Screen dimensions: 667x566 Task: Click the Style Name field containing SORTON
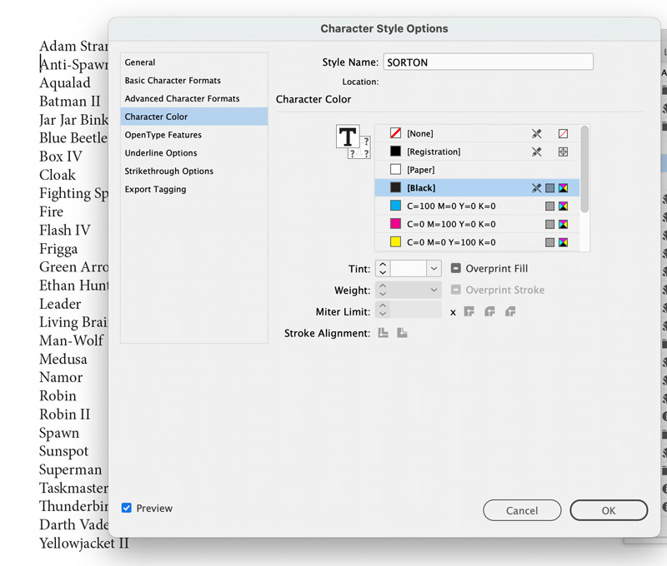click(489, 62)
